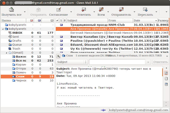170x113 pixels.
Task: Collapse message view side arrow
Action: coord(166,68)
